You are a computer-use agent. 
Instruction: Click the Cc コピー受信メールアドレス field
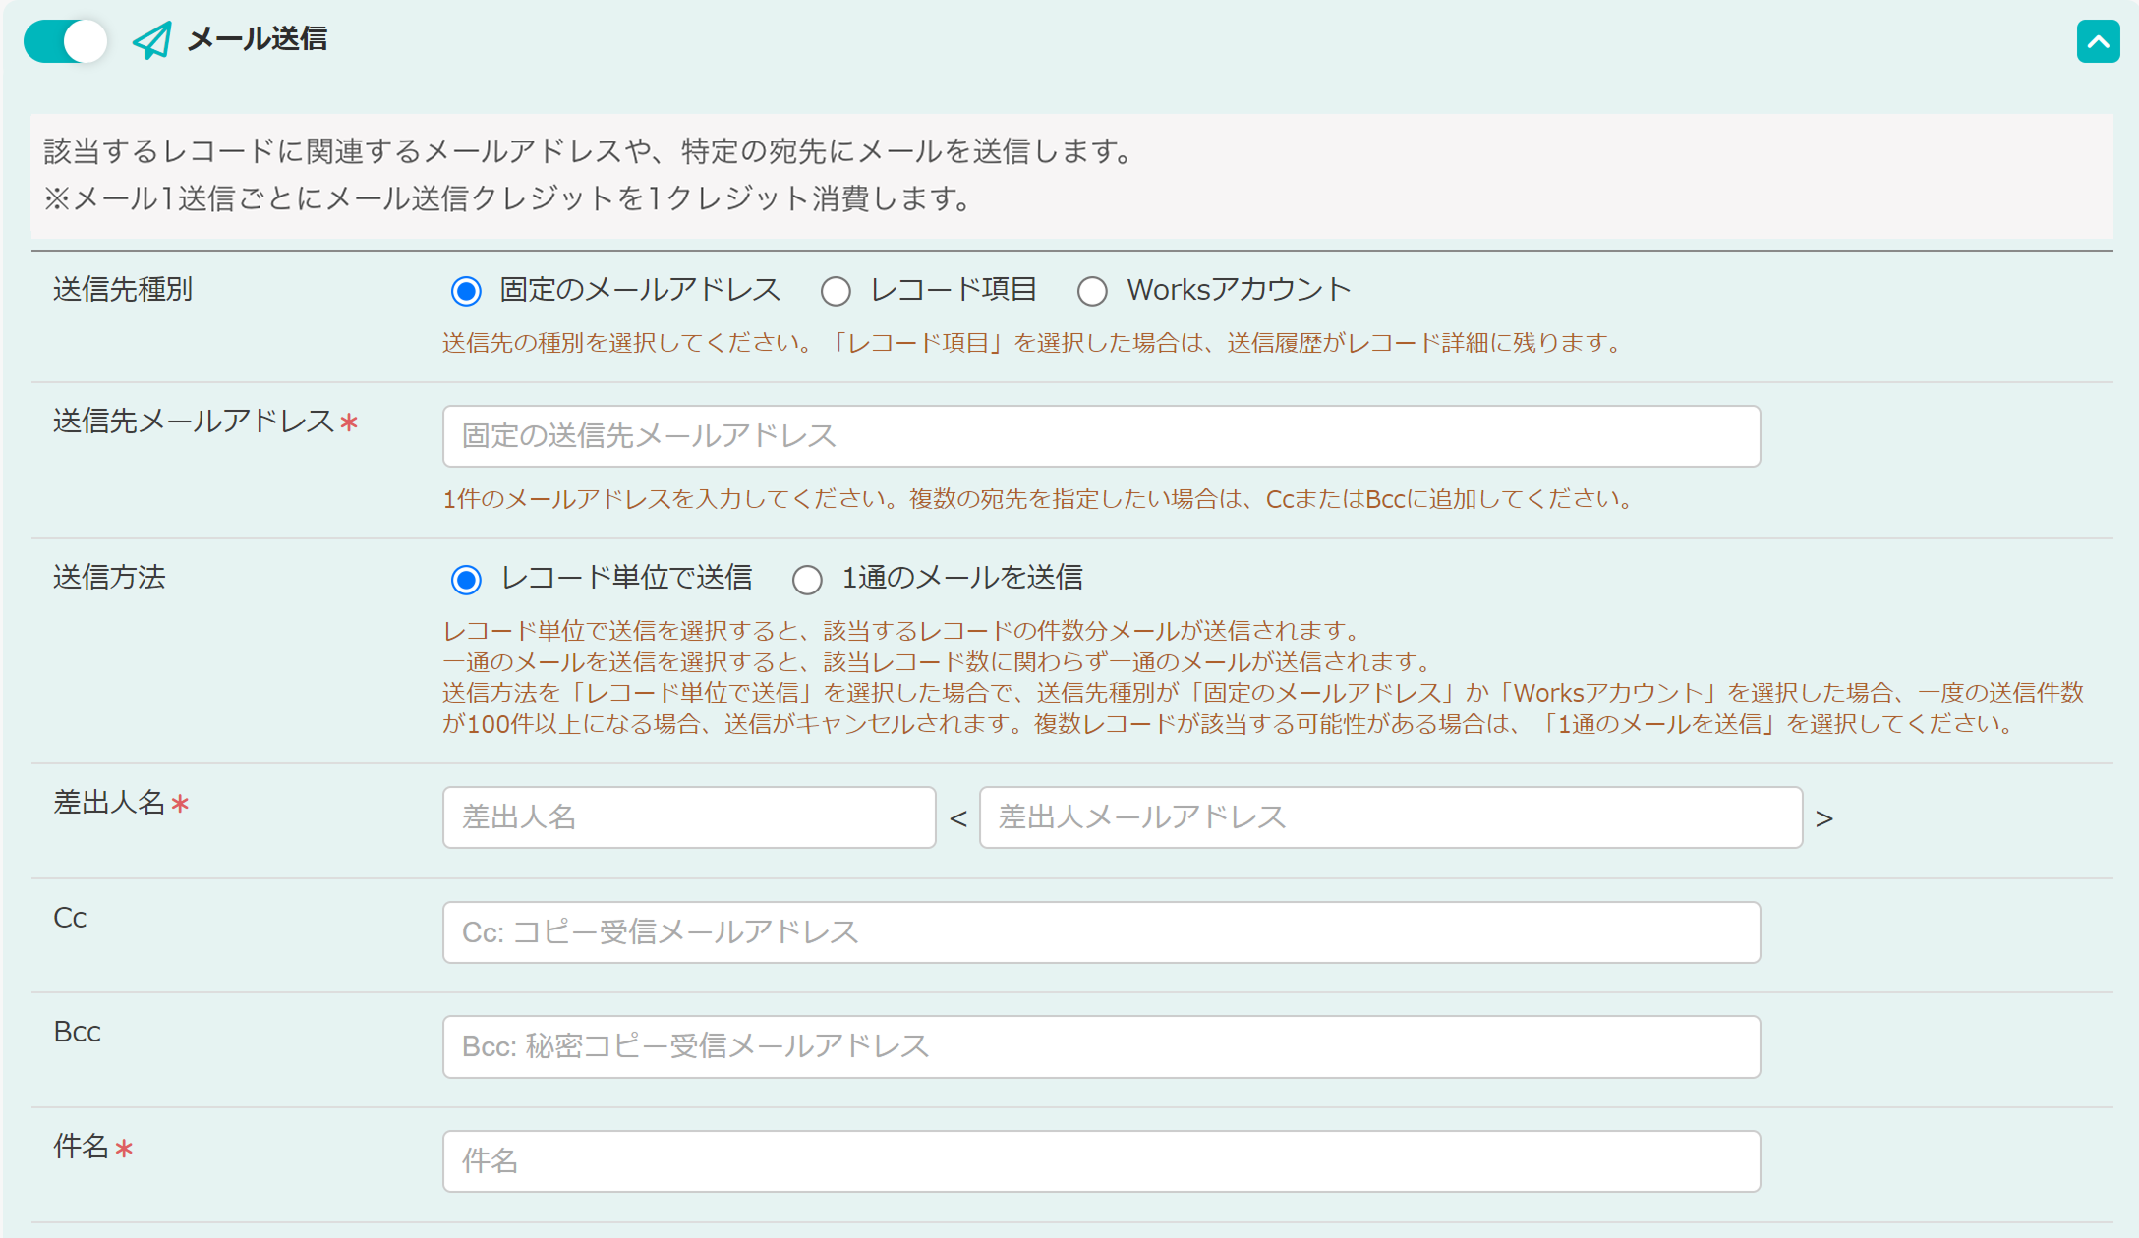pos(1101,932)
